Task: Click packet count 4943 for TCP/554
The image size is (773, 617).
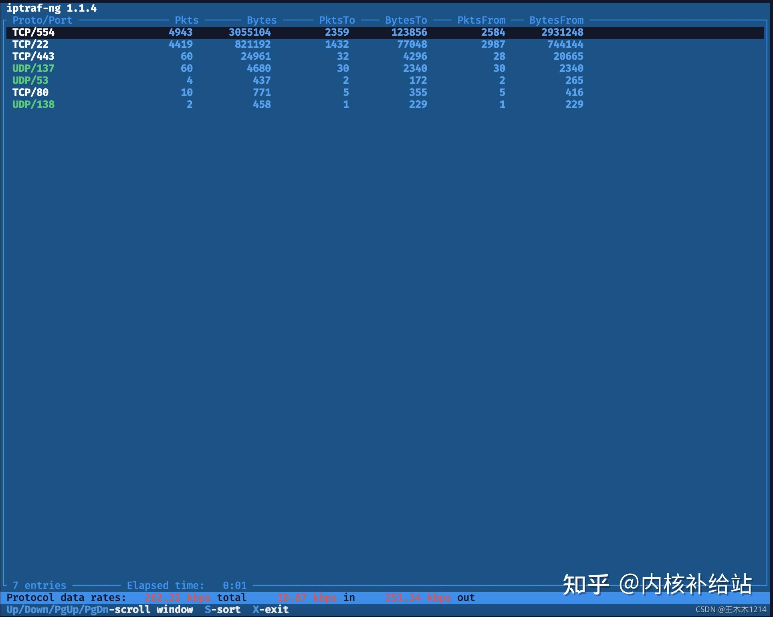Action: coord(181,32)
